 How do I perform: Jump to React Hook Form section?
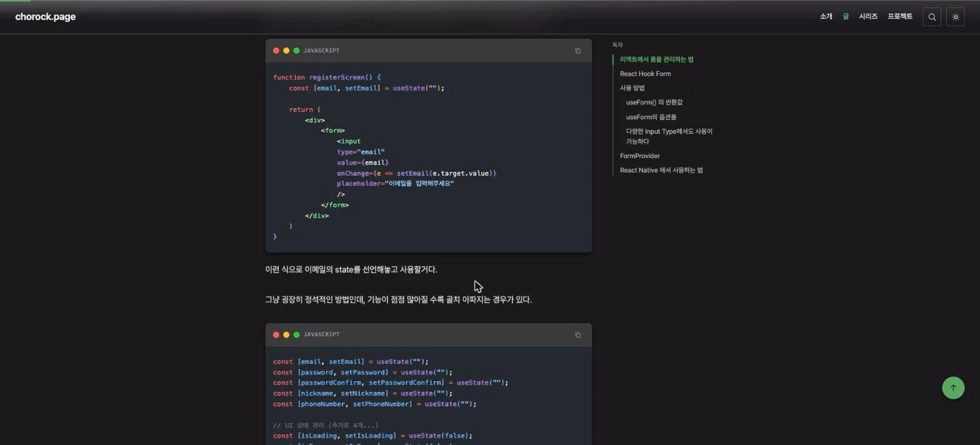click(645, 74)
